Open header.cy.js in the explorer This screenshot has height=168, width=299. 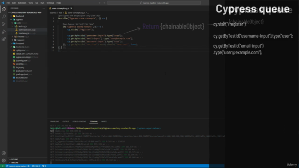24,33
